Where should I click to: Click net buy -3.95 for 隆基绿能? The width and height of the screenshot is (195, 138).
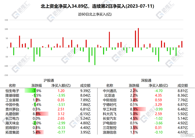61,96
